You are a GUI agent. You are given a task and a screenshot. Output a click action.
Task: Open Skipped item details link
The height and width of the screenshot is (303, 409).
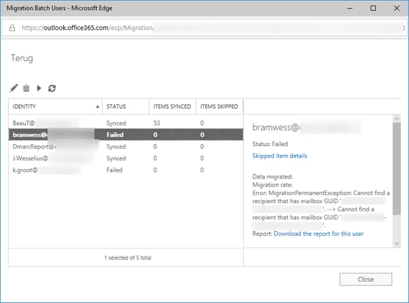(280, 156)
